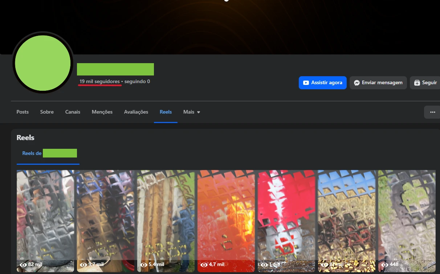Open the Sobre tab
Image resolution: width=440 pixels, height=274 pixels.
click(x=47, y=112)
